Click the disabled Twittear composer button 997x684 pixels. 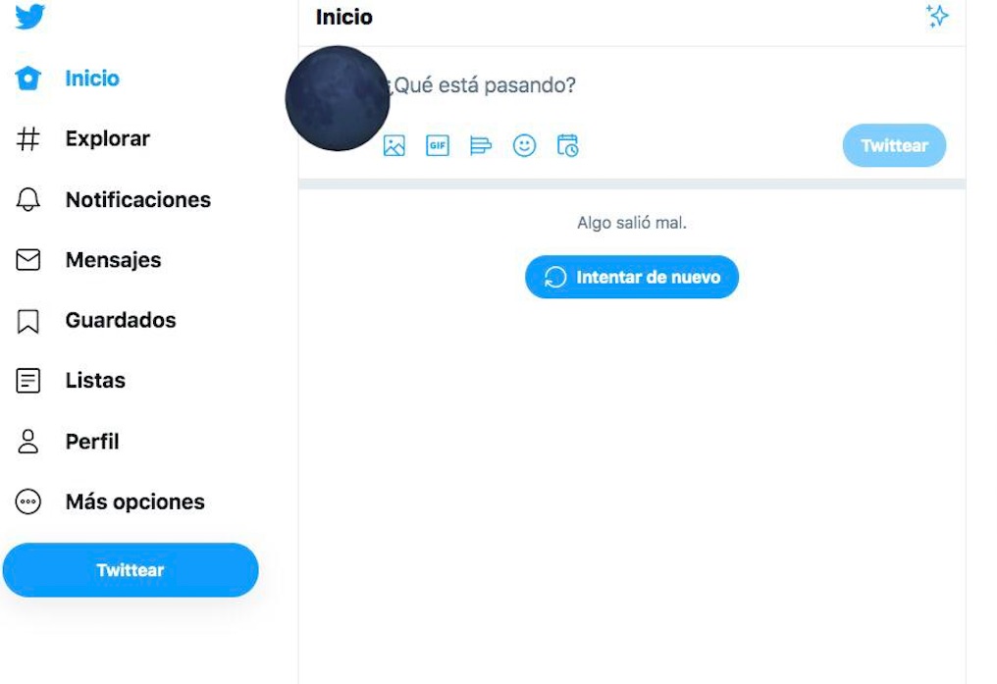tap(894, 145)
